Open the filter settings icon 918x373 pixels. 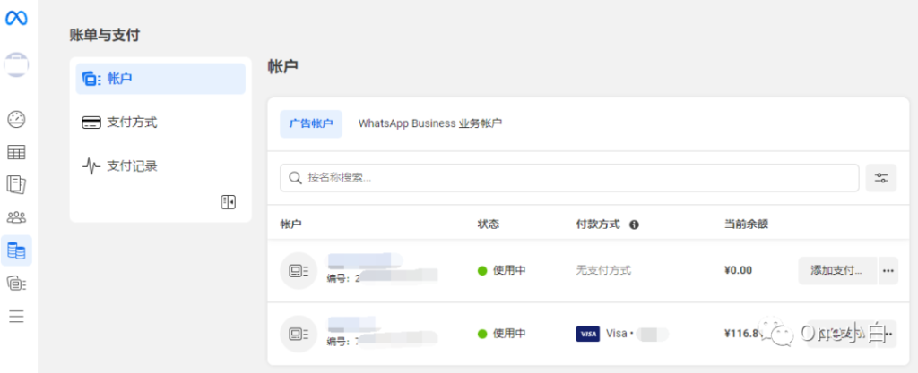pos(881,178)
